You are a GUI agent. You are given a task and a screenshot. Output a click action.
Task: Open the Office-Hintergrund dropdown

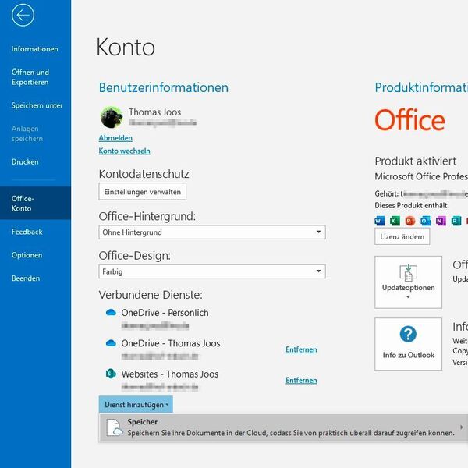coord(212,232)
